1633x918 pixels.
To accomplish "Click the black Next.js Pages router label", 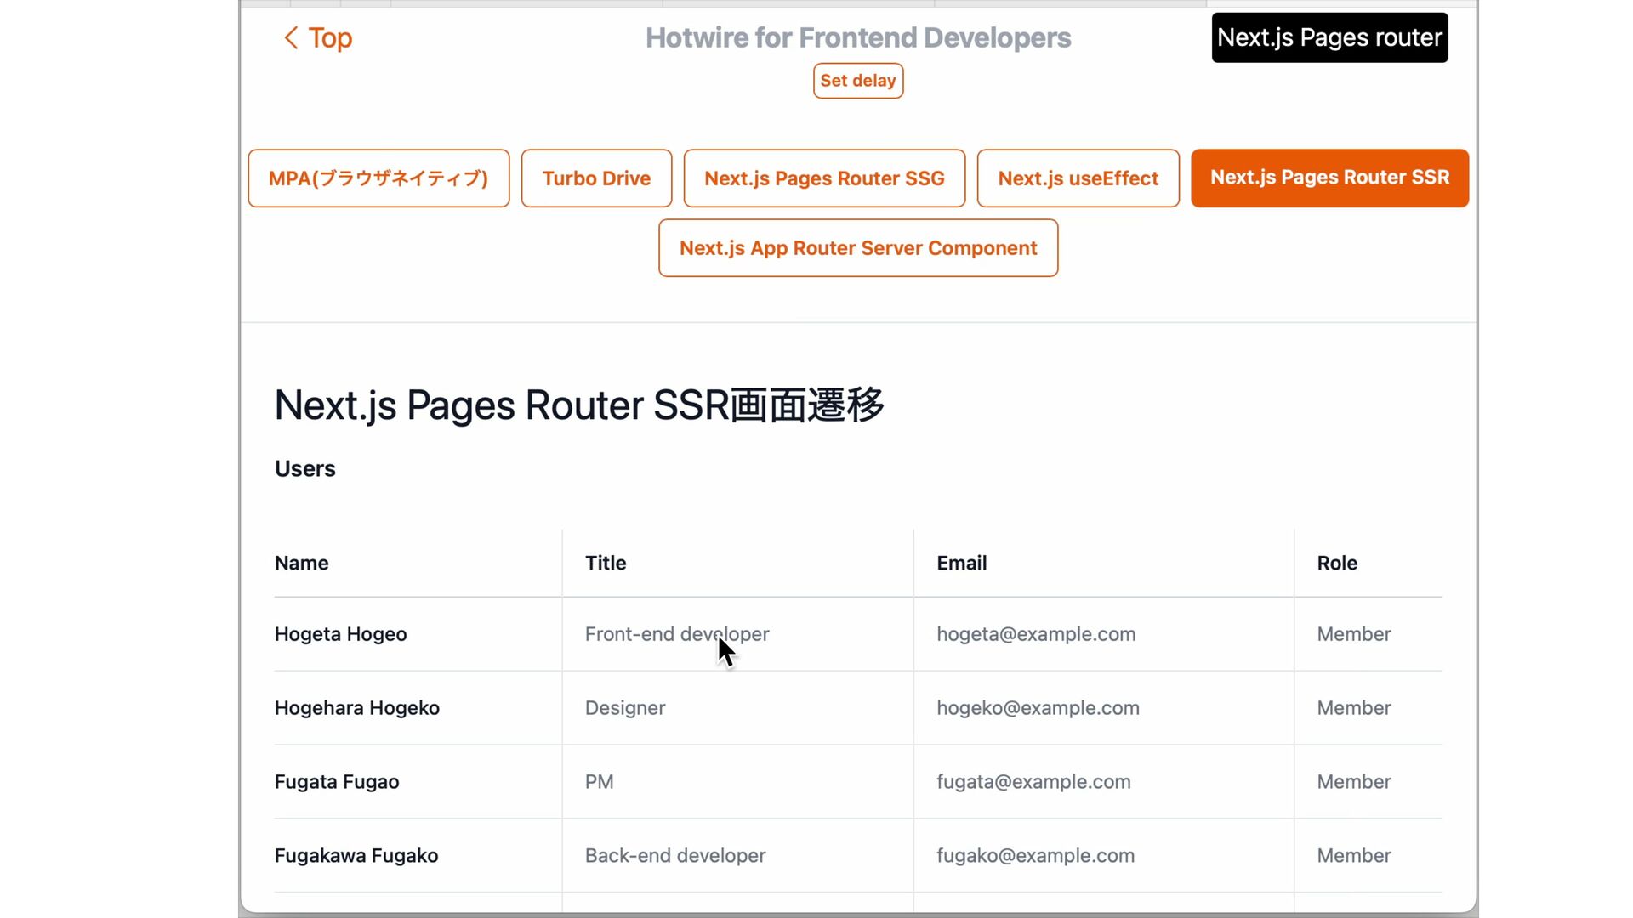I will 1329,37.
